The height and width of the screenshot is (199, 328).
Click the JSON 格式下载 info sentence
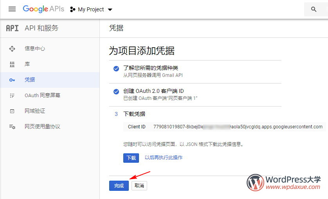click(184, 144)
